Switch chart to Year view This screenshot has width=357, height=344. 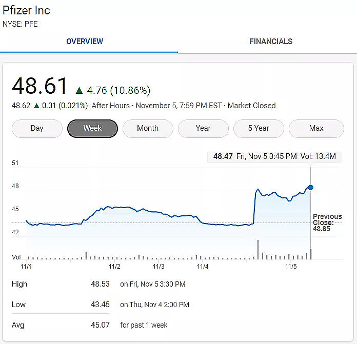203,128
